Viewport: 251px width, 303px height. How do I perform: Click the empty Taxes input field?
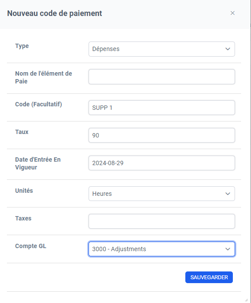[162, 221]
